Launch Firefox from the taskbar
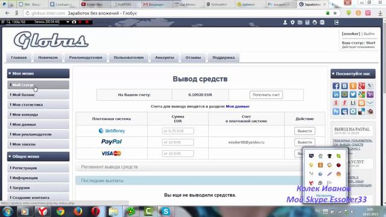386x217 pixels. 78,212
